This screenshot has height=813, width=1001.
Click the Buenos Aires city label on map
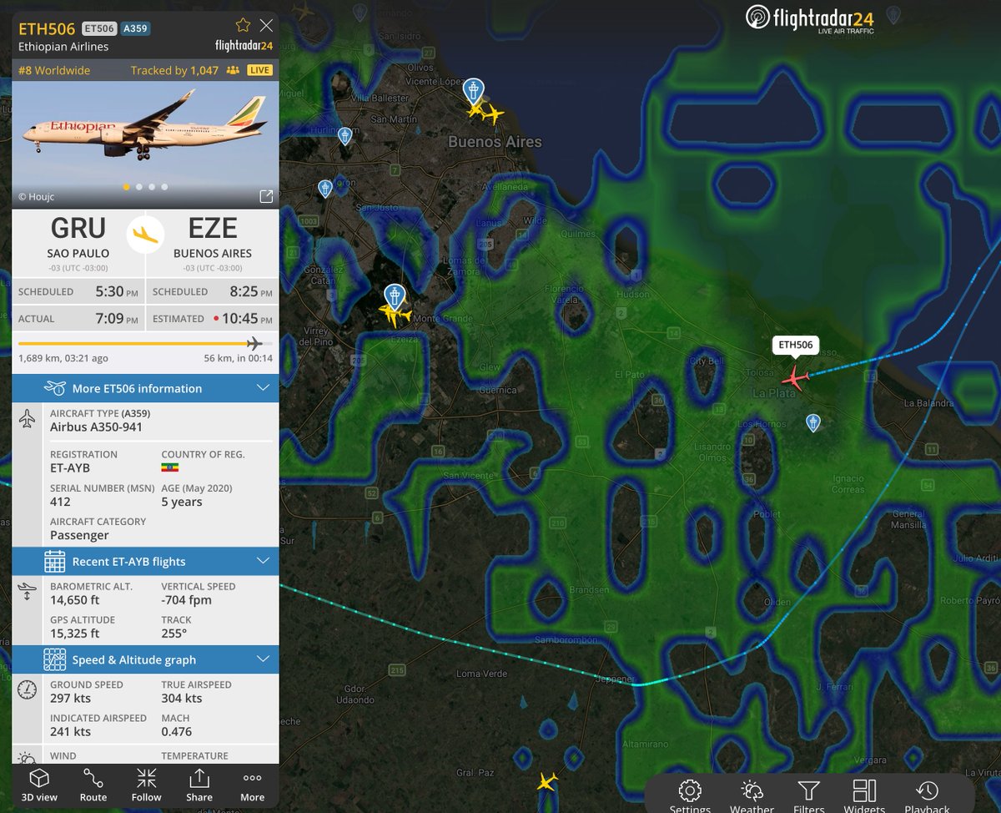[x=495, y=142]
